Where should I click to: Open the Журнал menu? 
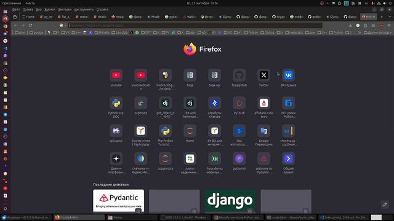tap(50, 10)
